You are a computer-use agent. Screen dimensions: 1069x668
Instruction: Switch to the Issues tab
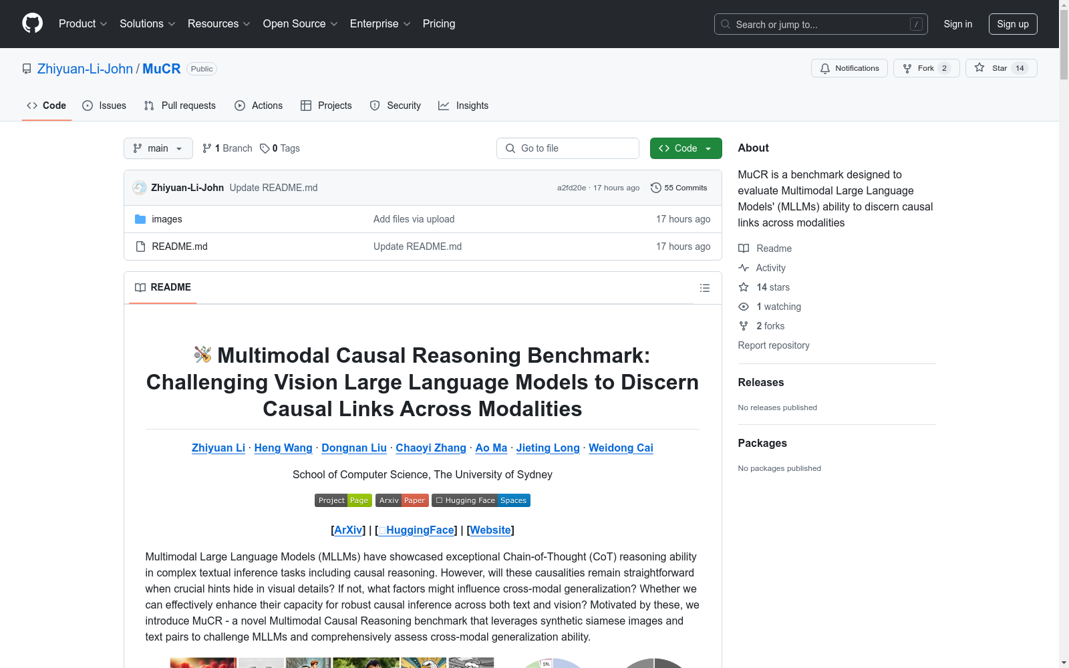104,106
